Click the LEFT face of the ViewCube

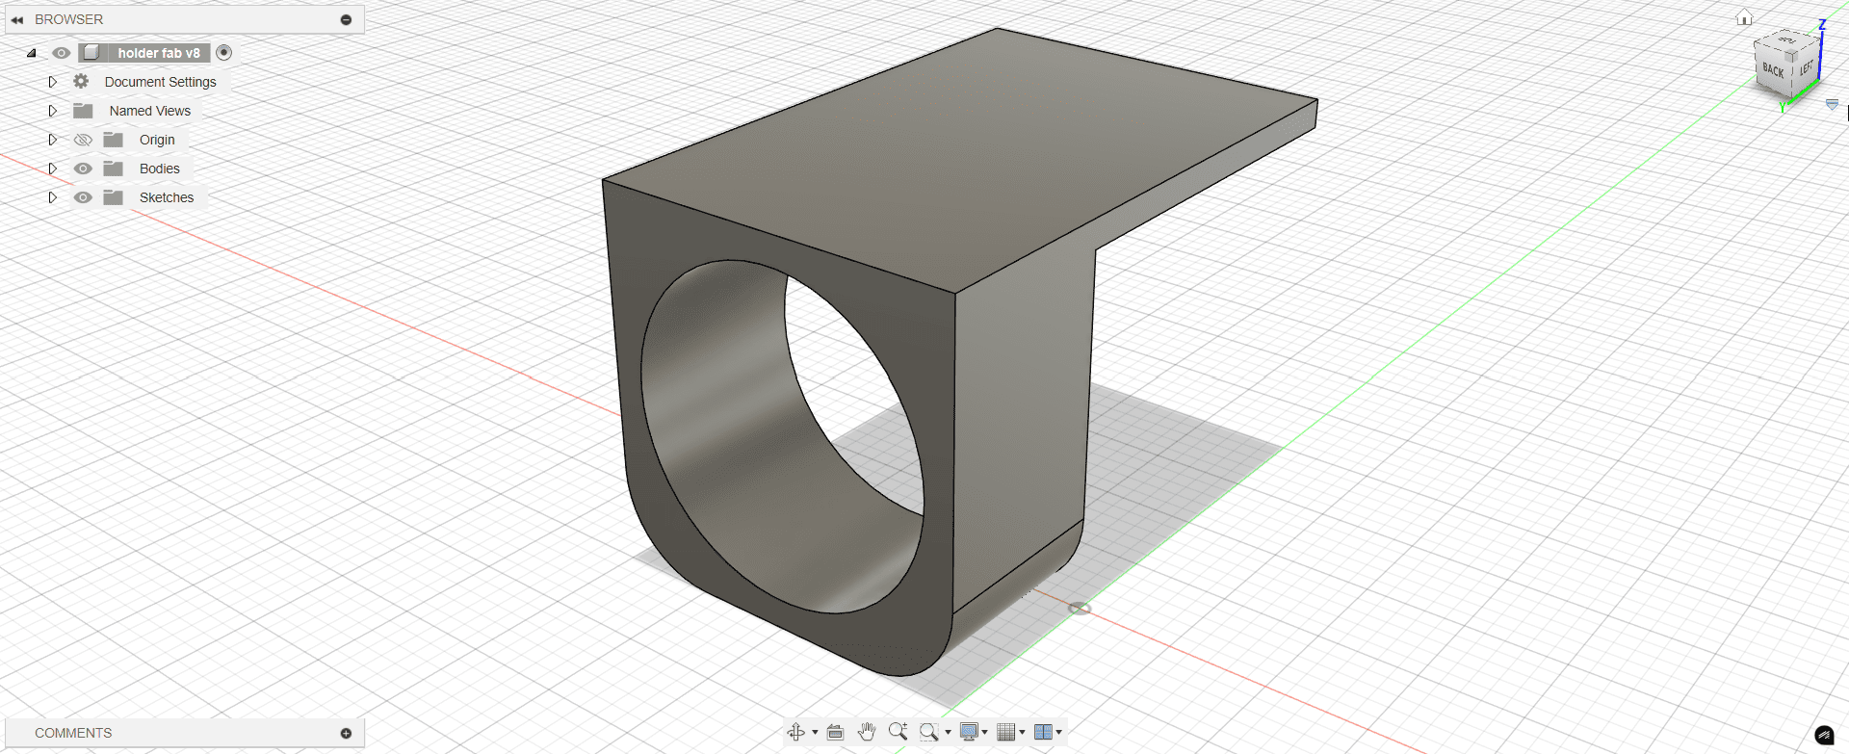(x=1806, y=67)
